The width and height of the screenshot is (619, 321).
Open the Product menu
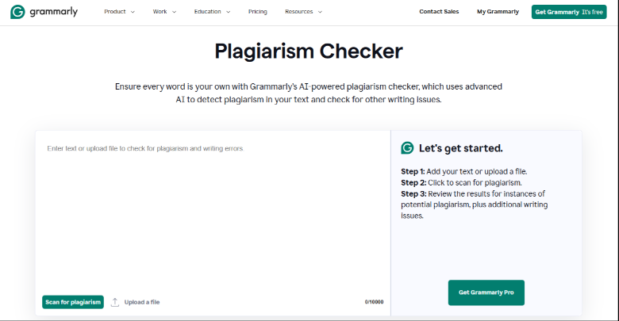coord(115,12)
